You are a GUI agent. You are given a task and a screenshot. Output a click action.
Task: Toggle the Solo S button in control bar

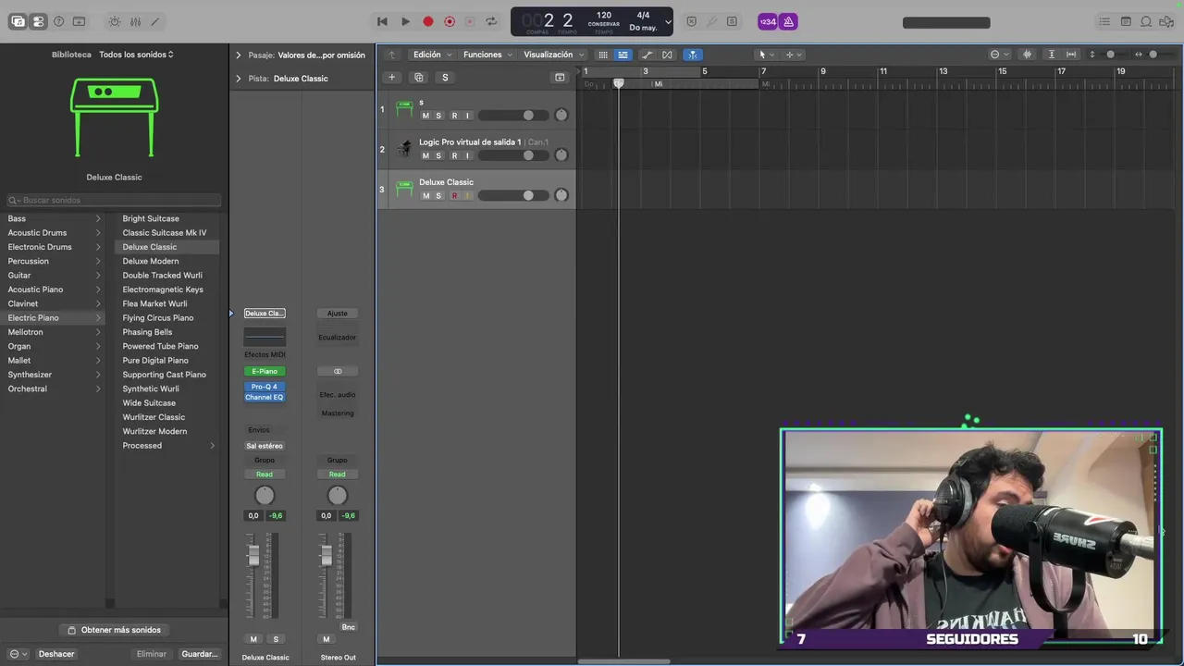732,21
